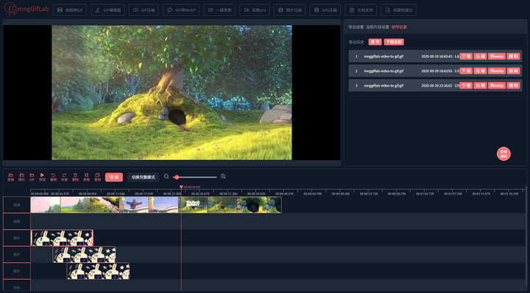Select timestamp 2025-09-29 22:26:02

pyautogui.click(x=437, y=86)
